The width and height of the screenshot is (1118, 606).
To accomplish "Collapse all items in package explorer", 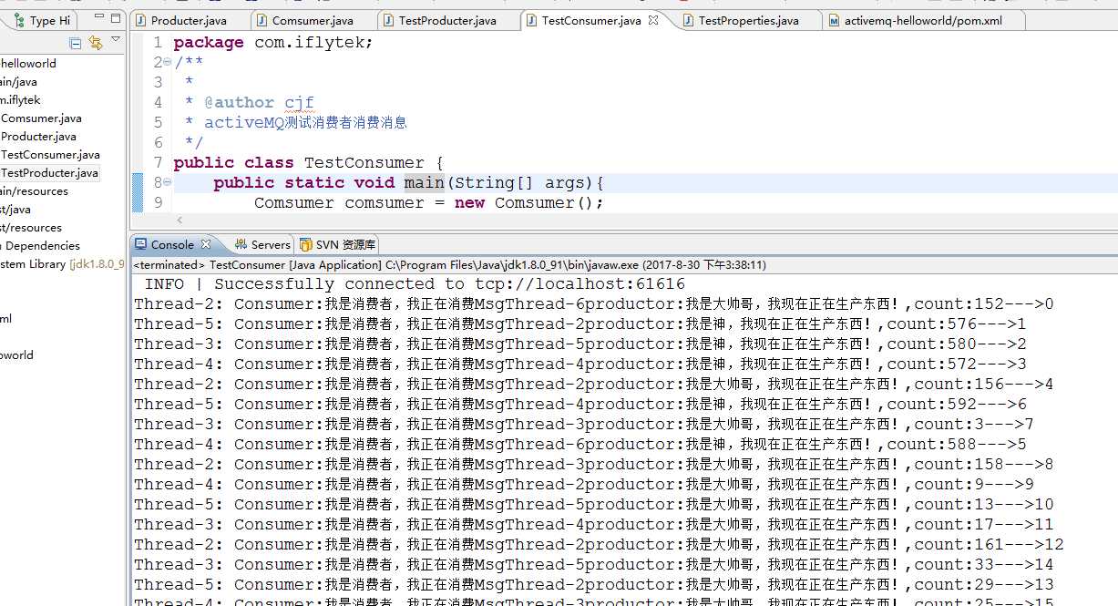I will click(75, 43).
